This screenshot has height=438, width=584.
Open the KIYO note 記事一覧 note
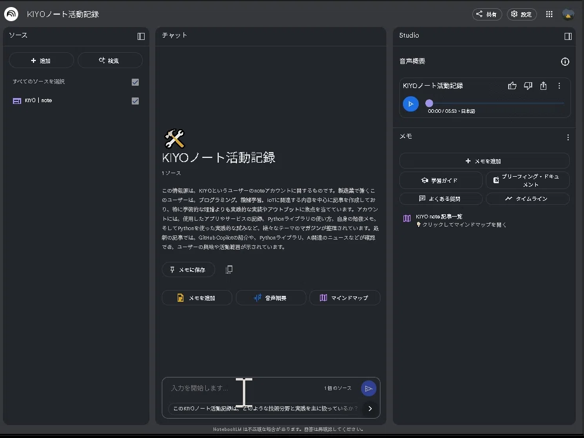[439, 217]
